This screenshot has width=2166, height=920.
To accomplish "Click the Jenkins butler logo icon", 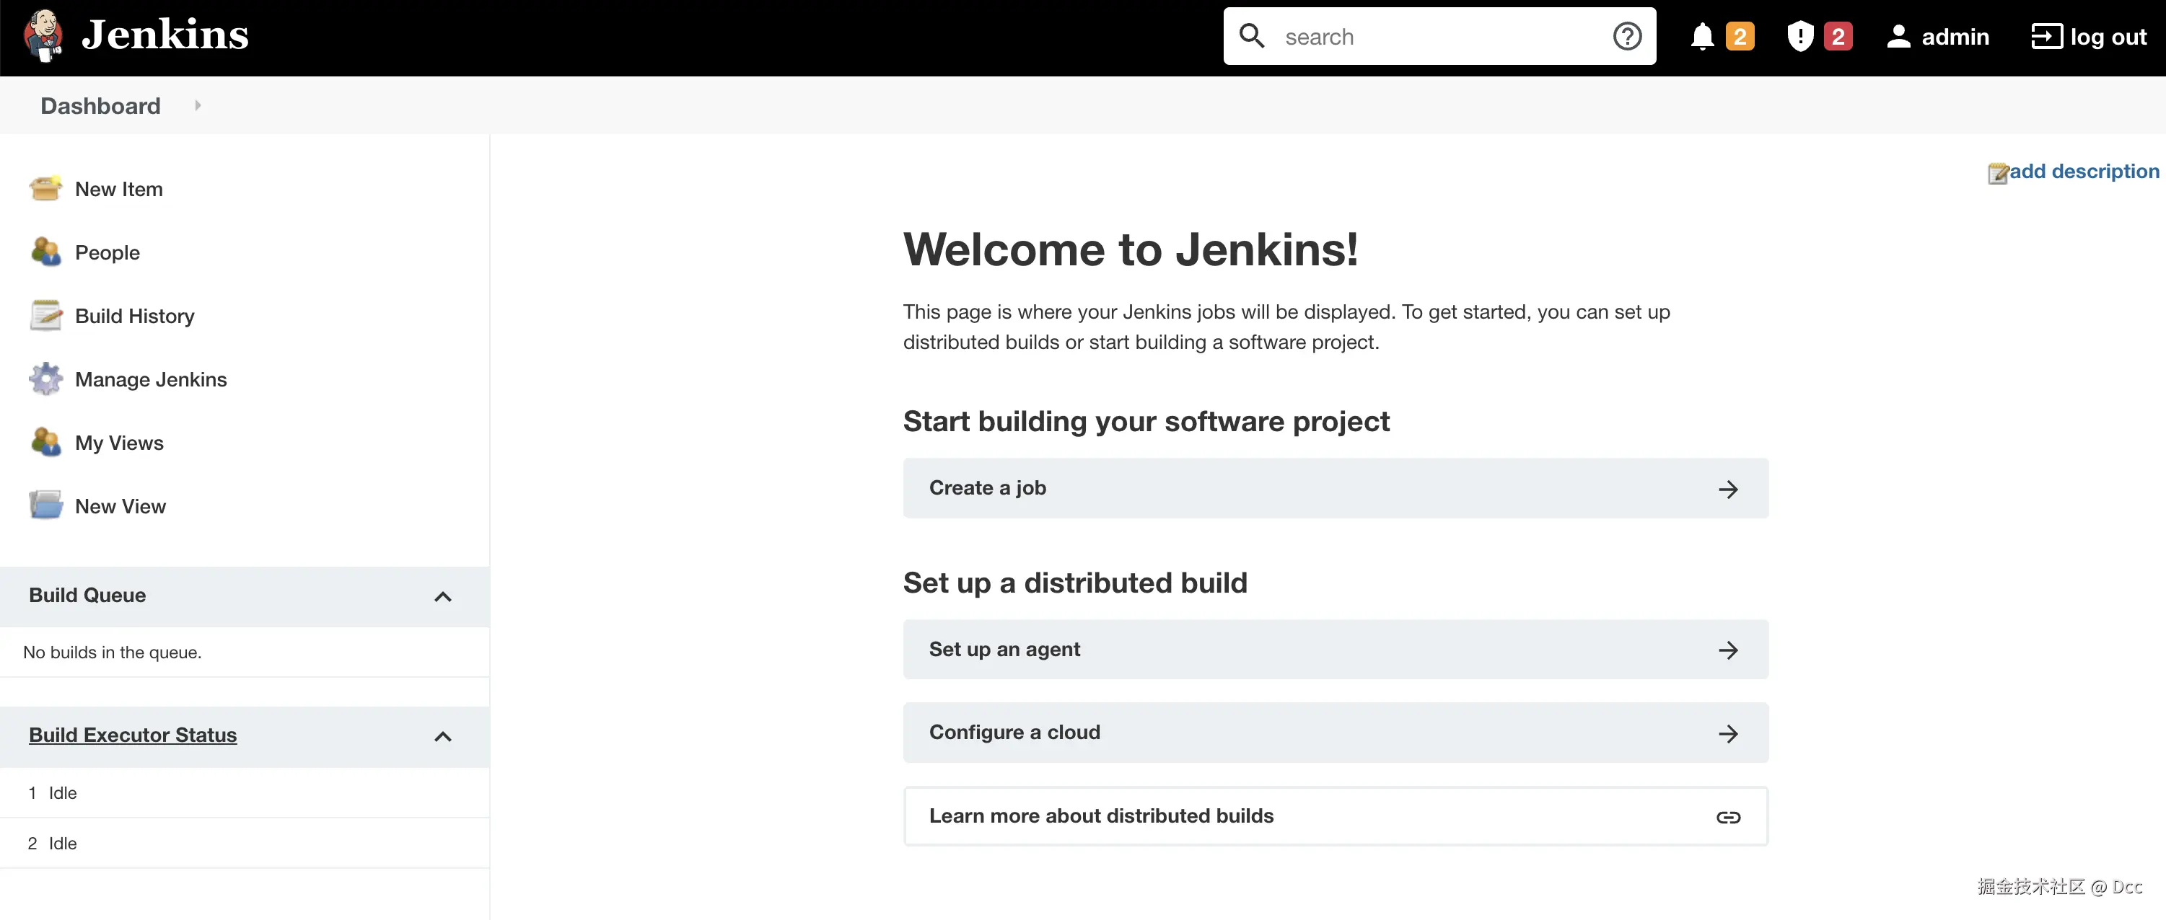I will (x=44, y=35).
